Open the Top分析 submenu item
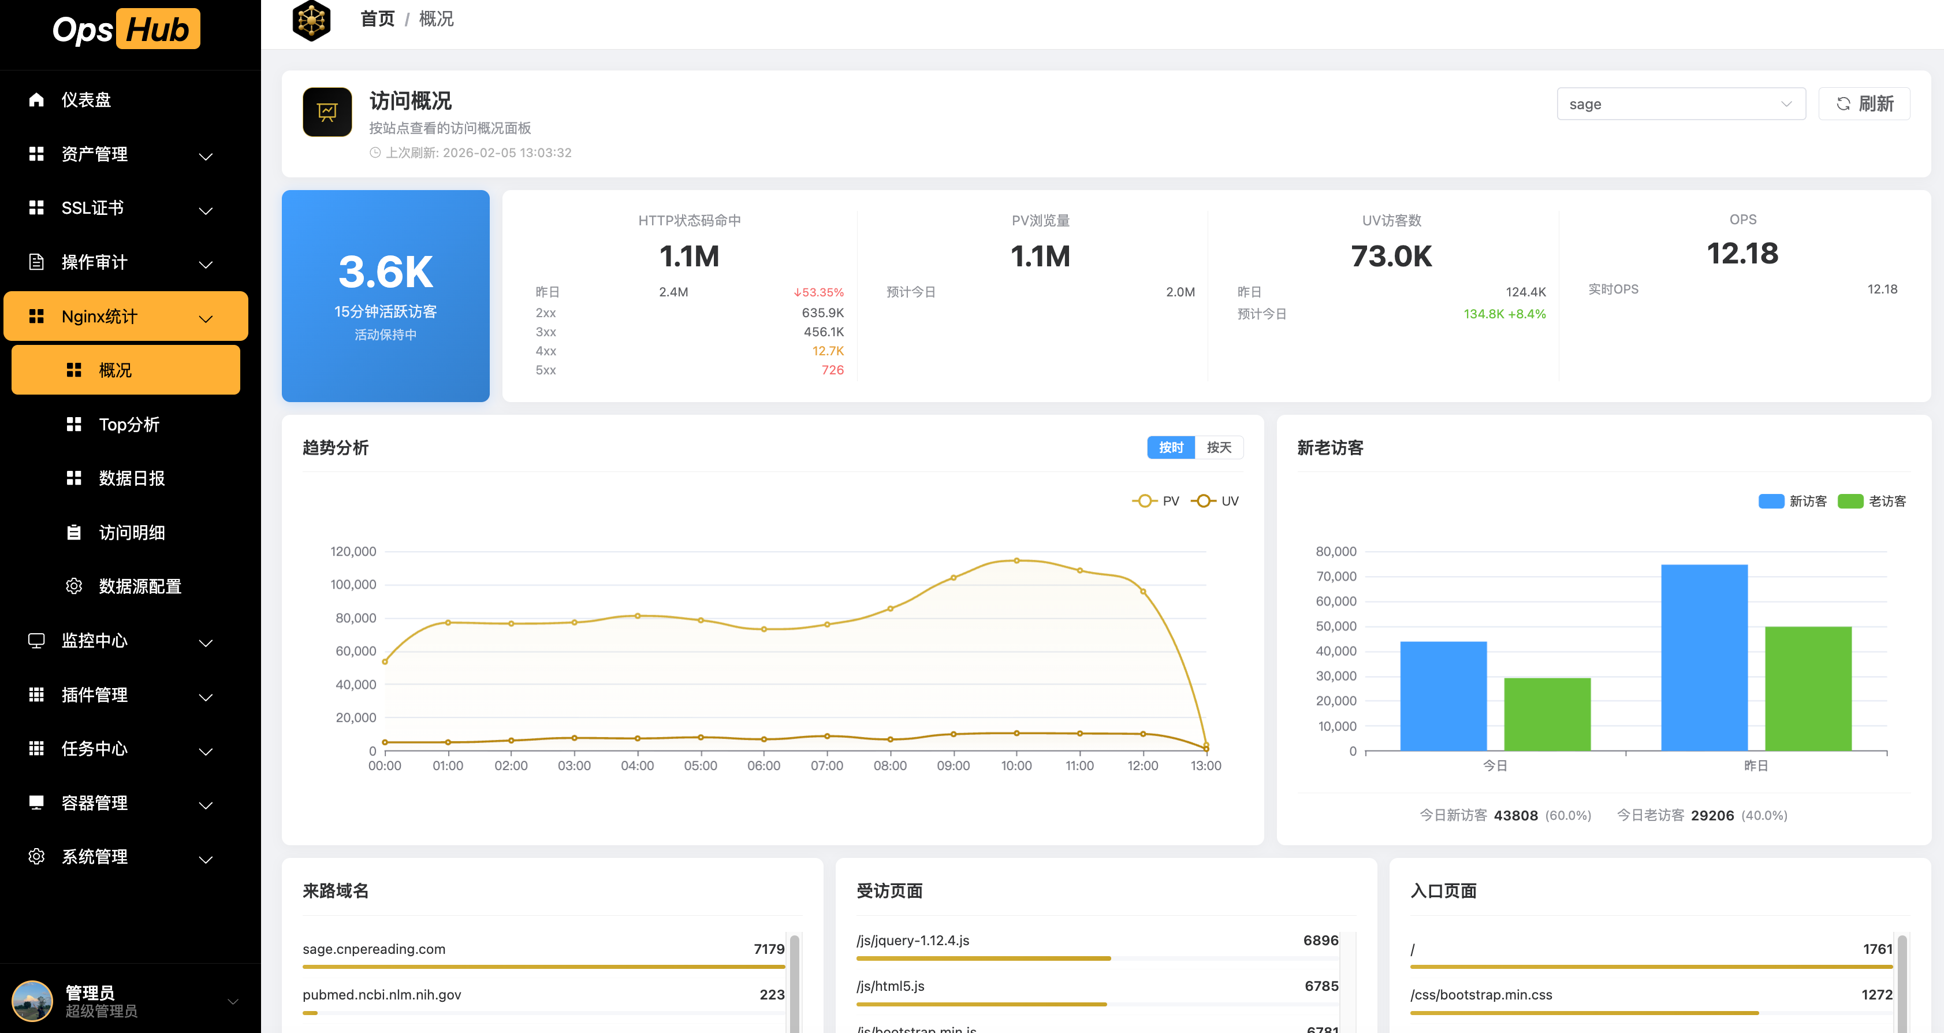Viewport: 1944px width, 1033px height. click(x=129, y=425)
